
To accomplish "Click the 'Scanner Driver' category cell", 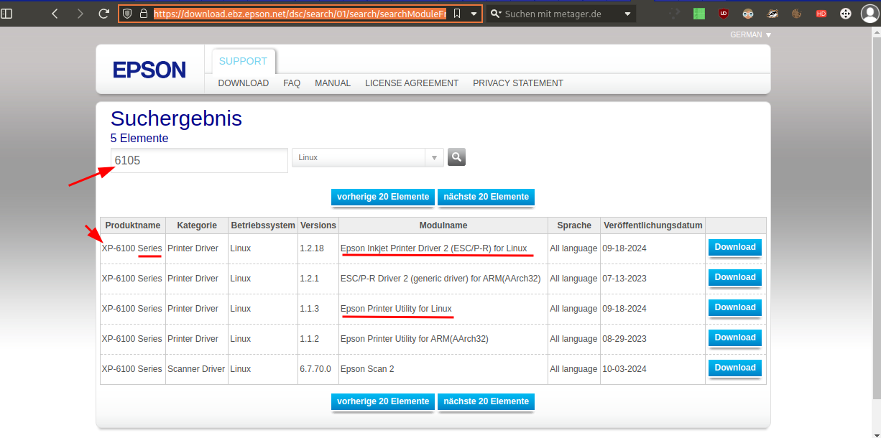I will [196, 369].
